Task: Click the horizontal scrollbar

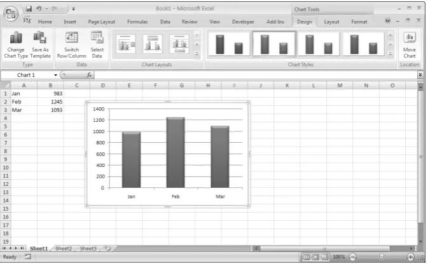Action: (324, 249)
